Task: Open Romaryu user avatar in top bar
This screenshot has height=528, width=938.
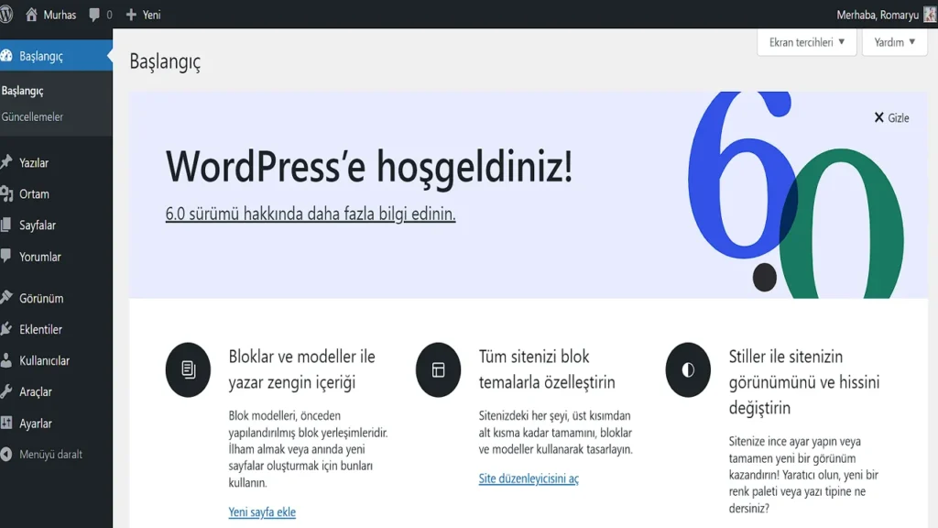Action: tap(930, 15)
